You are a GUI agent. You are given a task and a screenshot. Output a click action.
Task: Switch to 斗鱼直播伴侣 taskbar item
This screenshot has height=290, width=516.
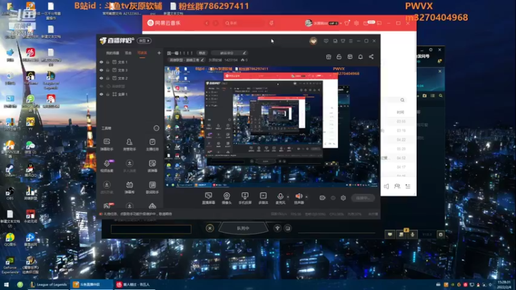tap(91, 284)
